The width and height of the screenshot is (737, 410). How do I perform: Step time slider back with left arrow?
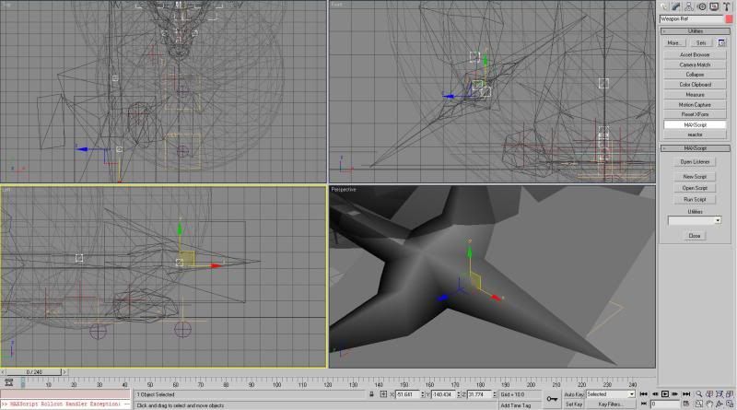tap(4, 372)
